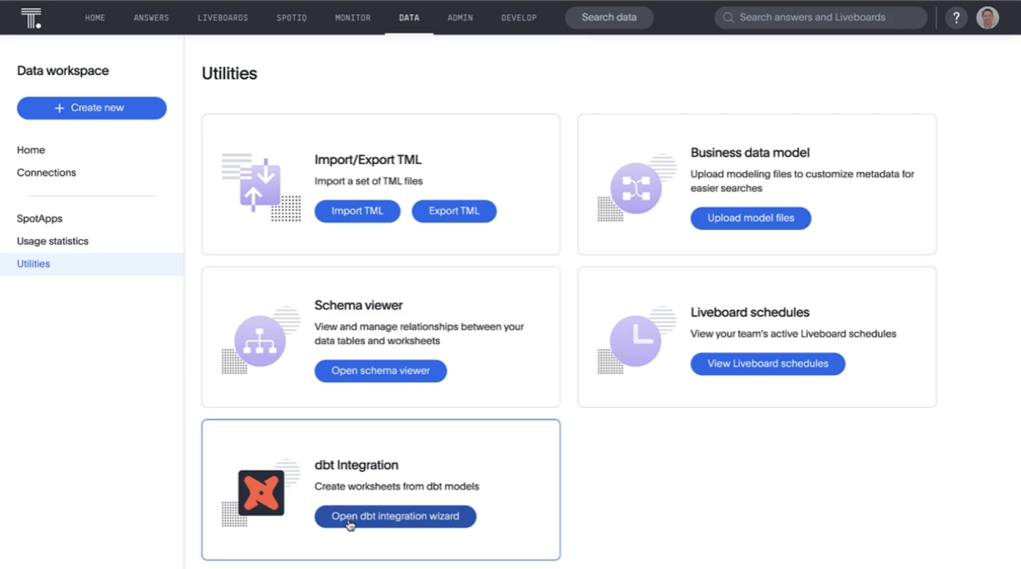Focus the Search answers and Liveboards field
This screenshot has height=569, width=1021.
820,17
